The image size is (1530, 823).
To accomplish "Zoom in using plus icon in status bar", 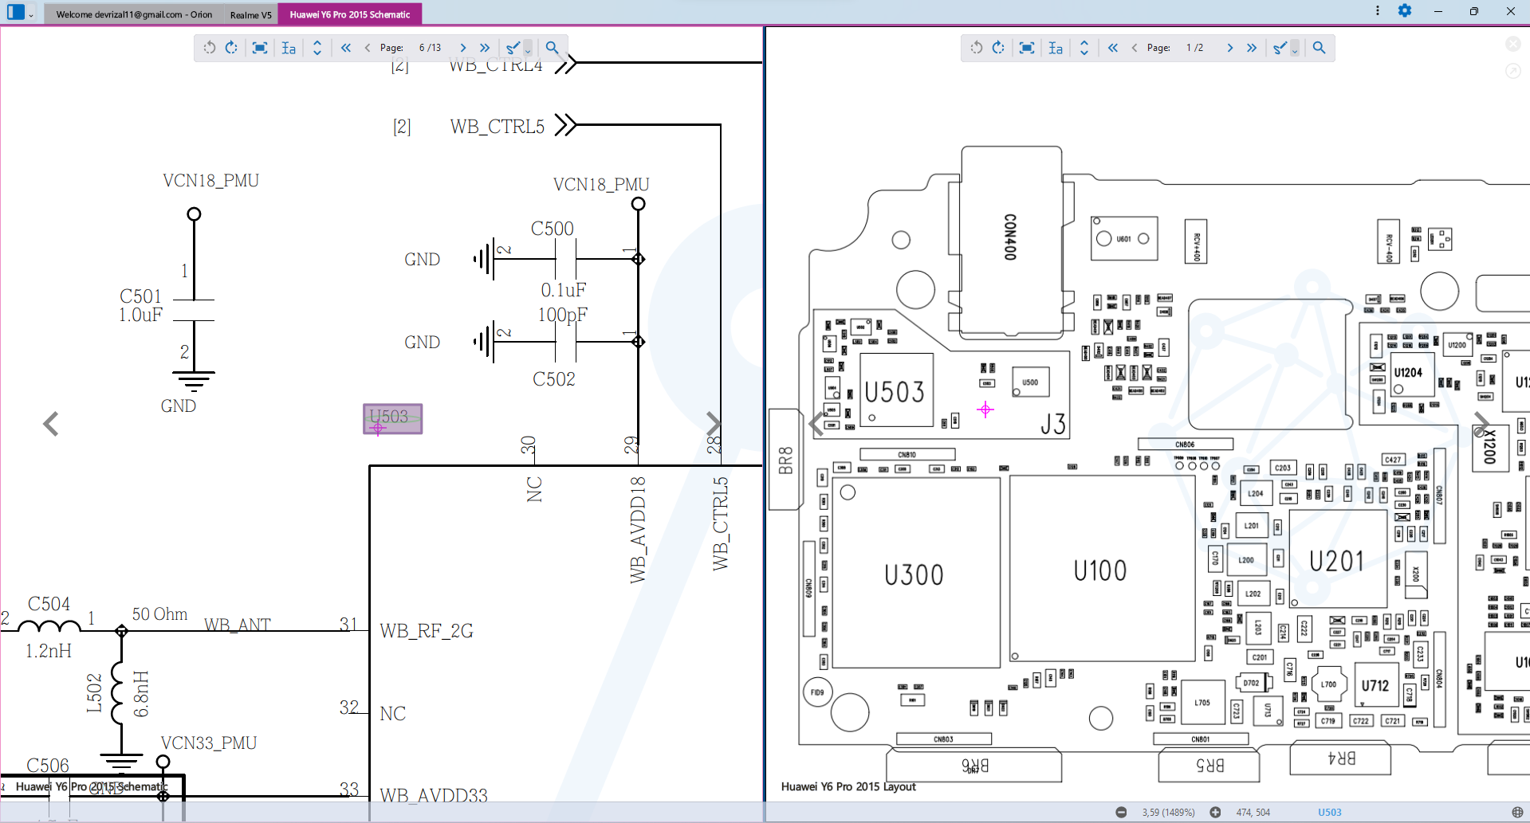I will 1215,812.
